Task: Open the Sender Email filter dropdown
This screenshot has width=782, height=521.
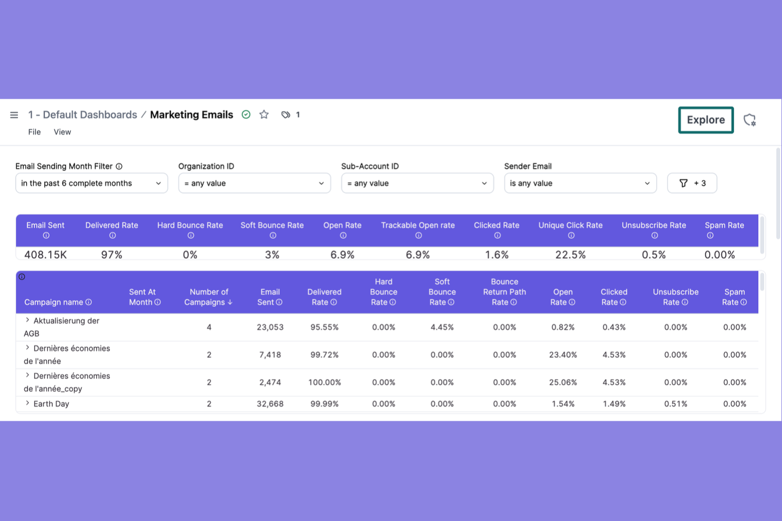Action: [x=580, y=183]
